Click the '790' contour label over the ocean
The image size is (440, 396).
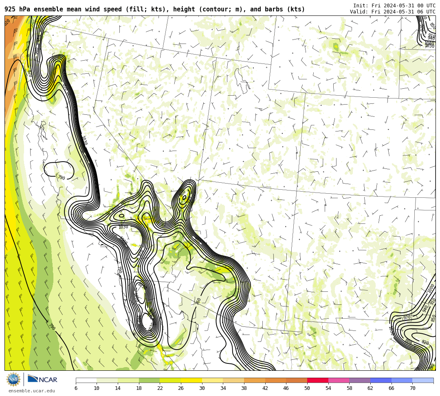(x=52, y=326)
